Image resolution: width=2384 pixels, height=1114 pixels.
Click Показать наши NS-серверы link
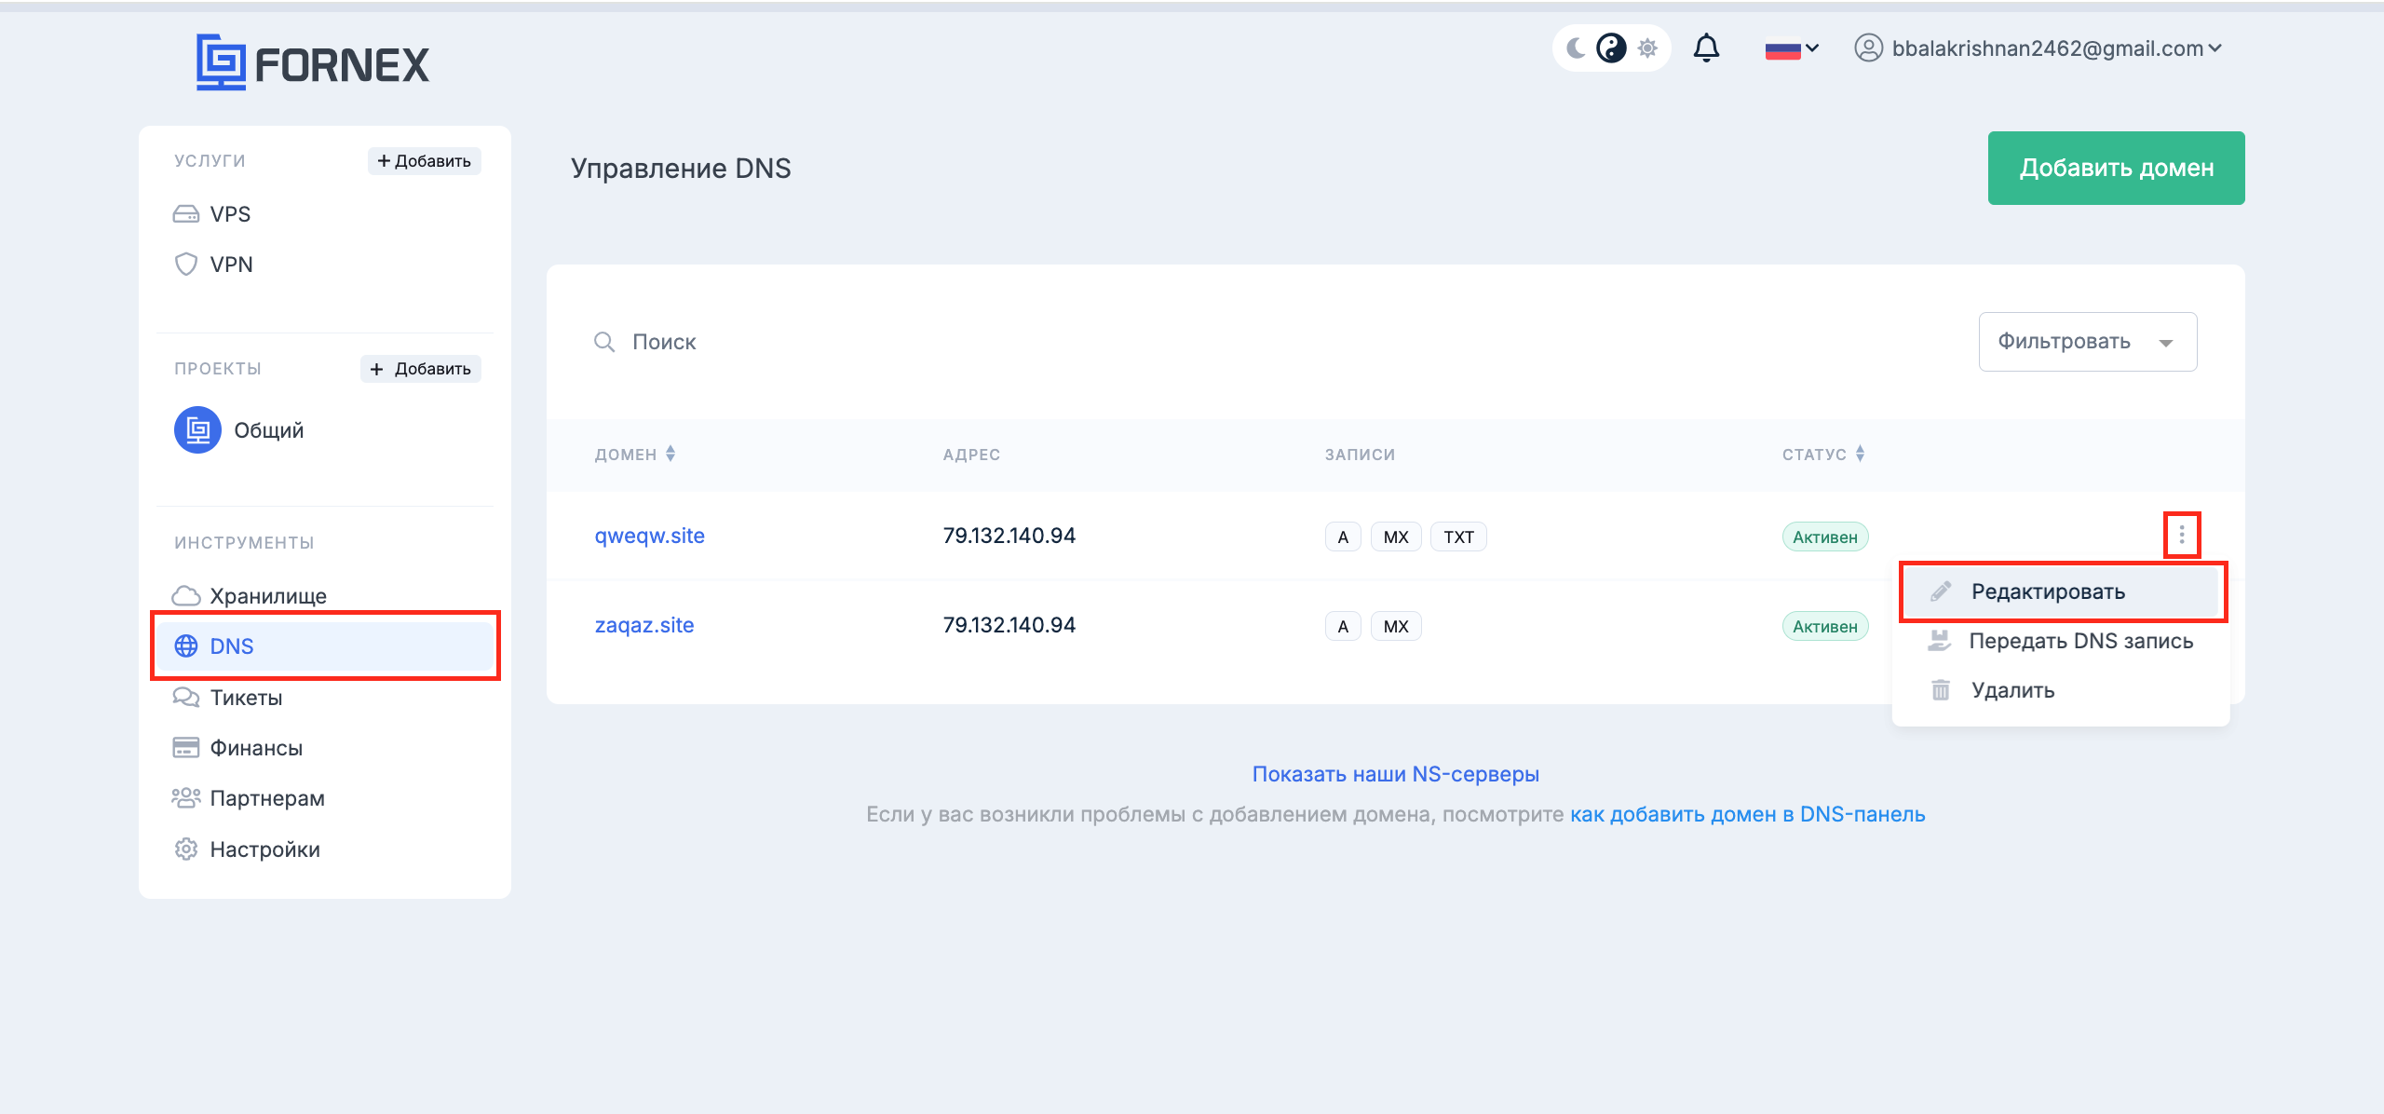pos(1395,774)
